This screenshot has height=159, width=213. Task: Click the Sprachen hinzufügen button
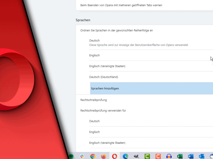(x=151, y=88)
